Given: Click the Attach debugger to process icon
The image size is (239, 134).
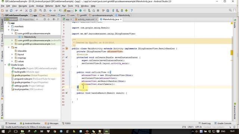Looking at the screenshot, I should 89,10.
